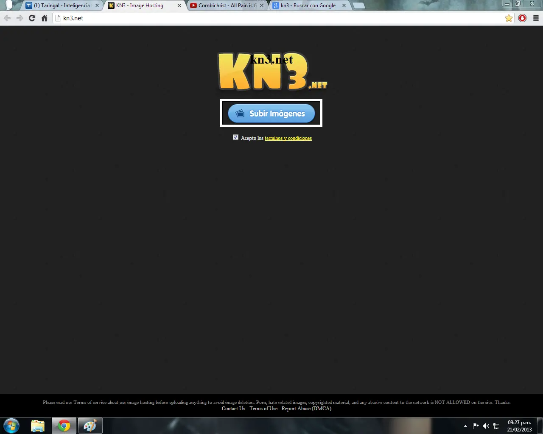Image resolution: width=543 pixels, height=434 pixels.
Task: Show hidden system tray icons
Action: [x=465, y=426]
